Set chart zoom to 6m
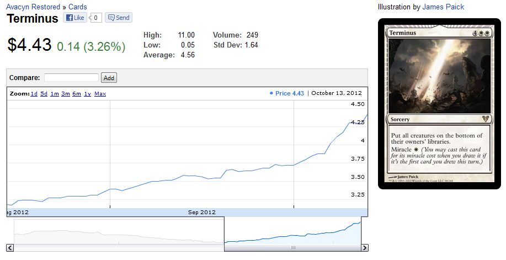This screenshot has height=260, width=506. click(x=77, y=94)
